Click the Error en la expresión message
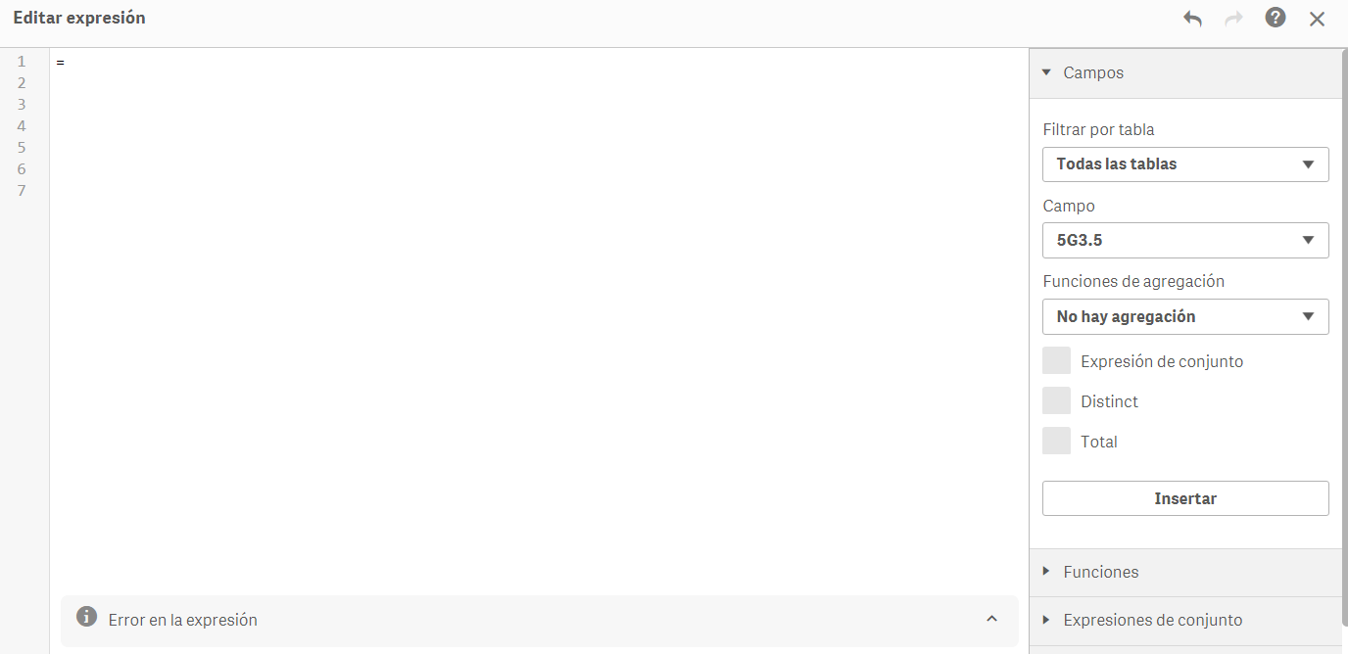The height and width of the screenshot is (654, 1348). [183, 620]
